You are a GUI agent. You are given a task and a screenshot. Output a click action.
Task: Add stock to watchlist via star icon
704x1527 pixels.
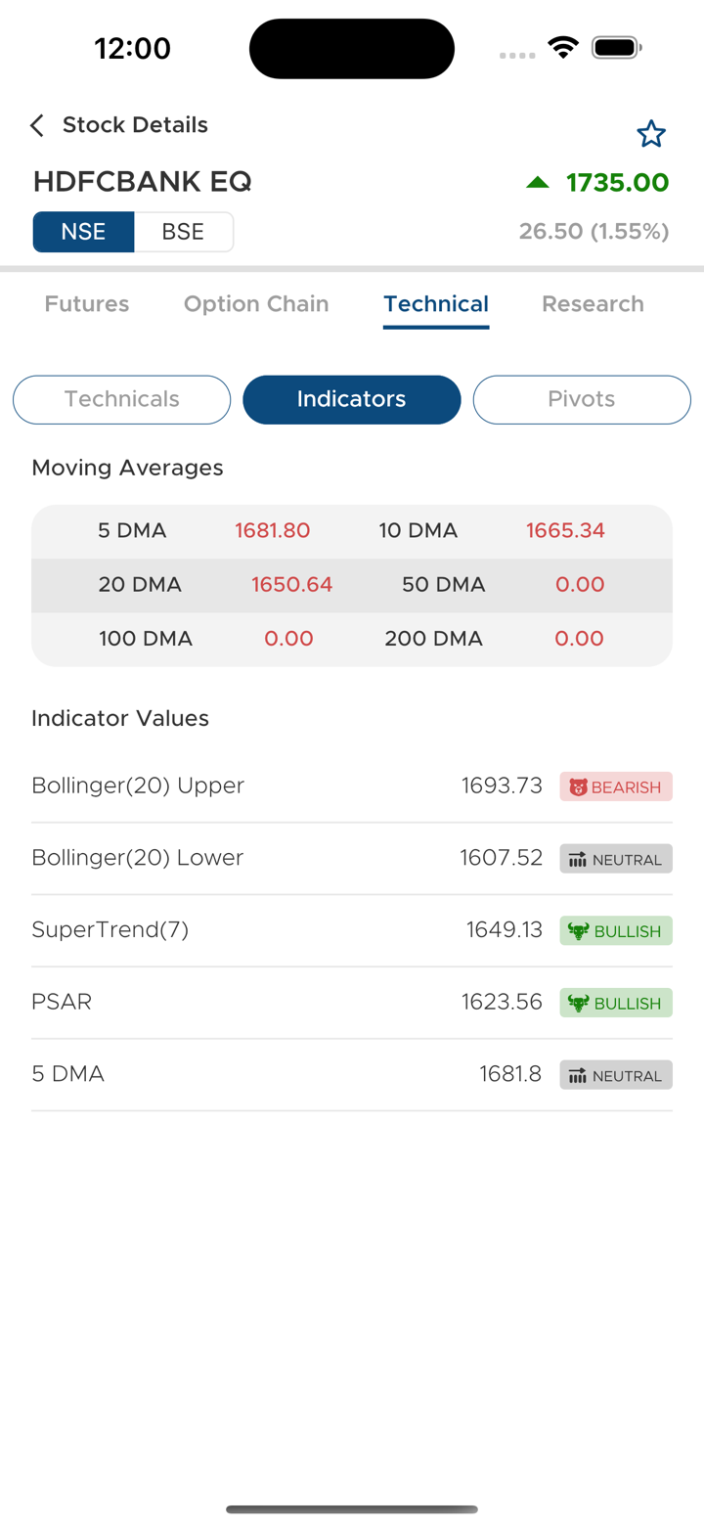651,134
